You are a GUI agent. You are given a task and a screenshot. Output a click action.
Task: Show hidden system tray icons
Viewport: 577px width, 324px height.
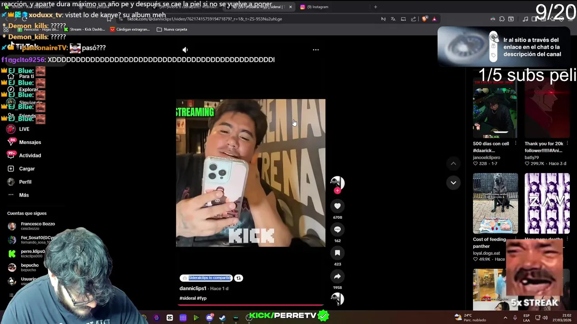point(505,317)
